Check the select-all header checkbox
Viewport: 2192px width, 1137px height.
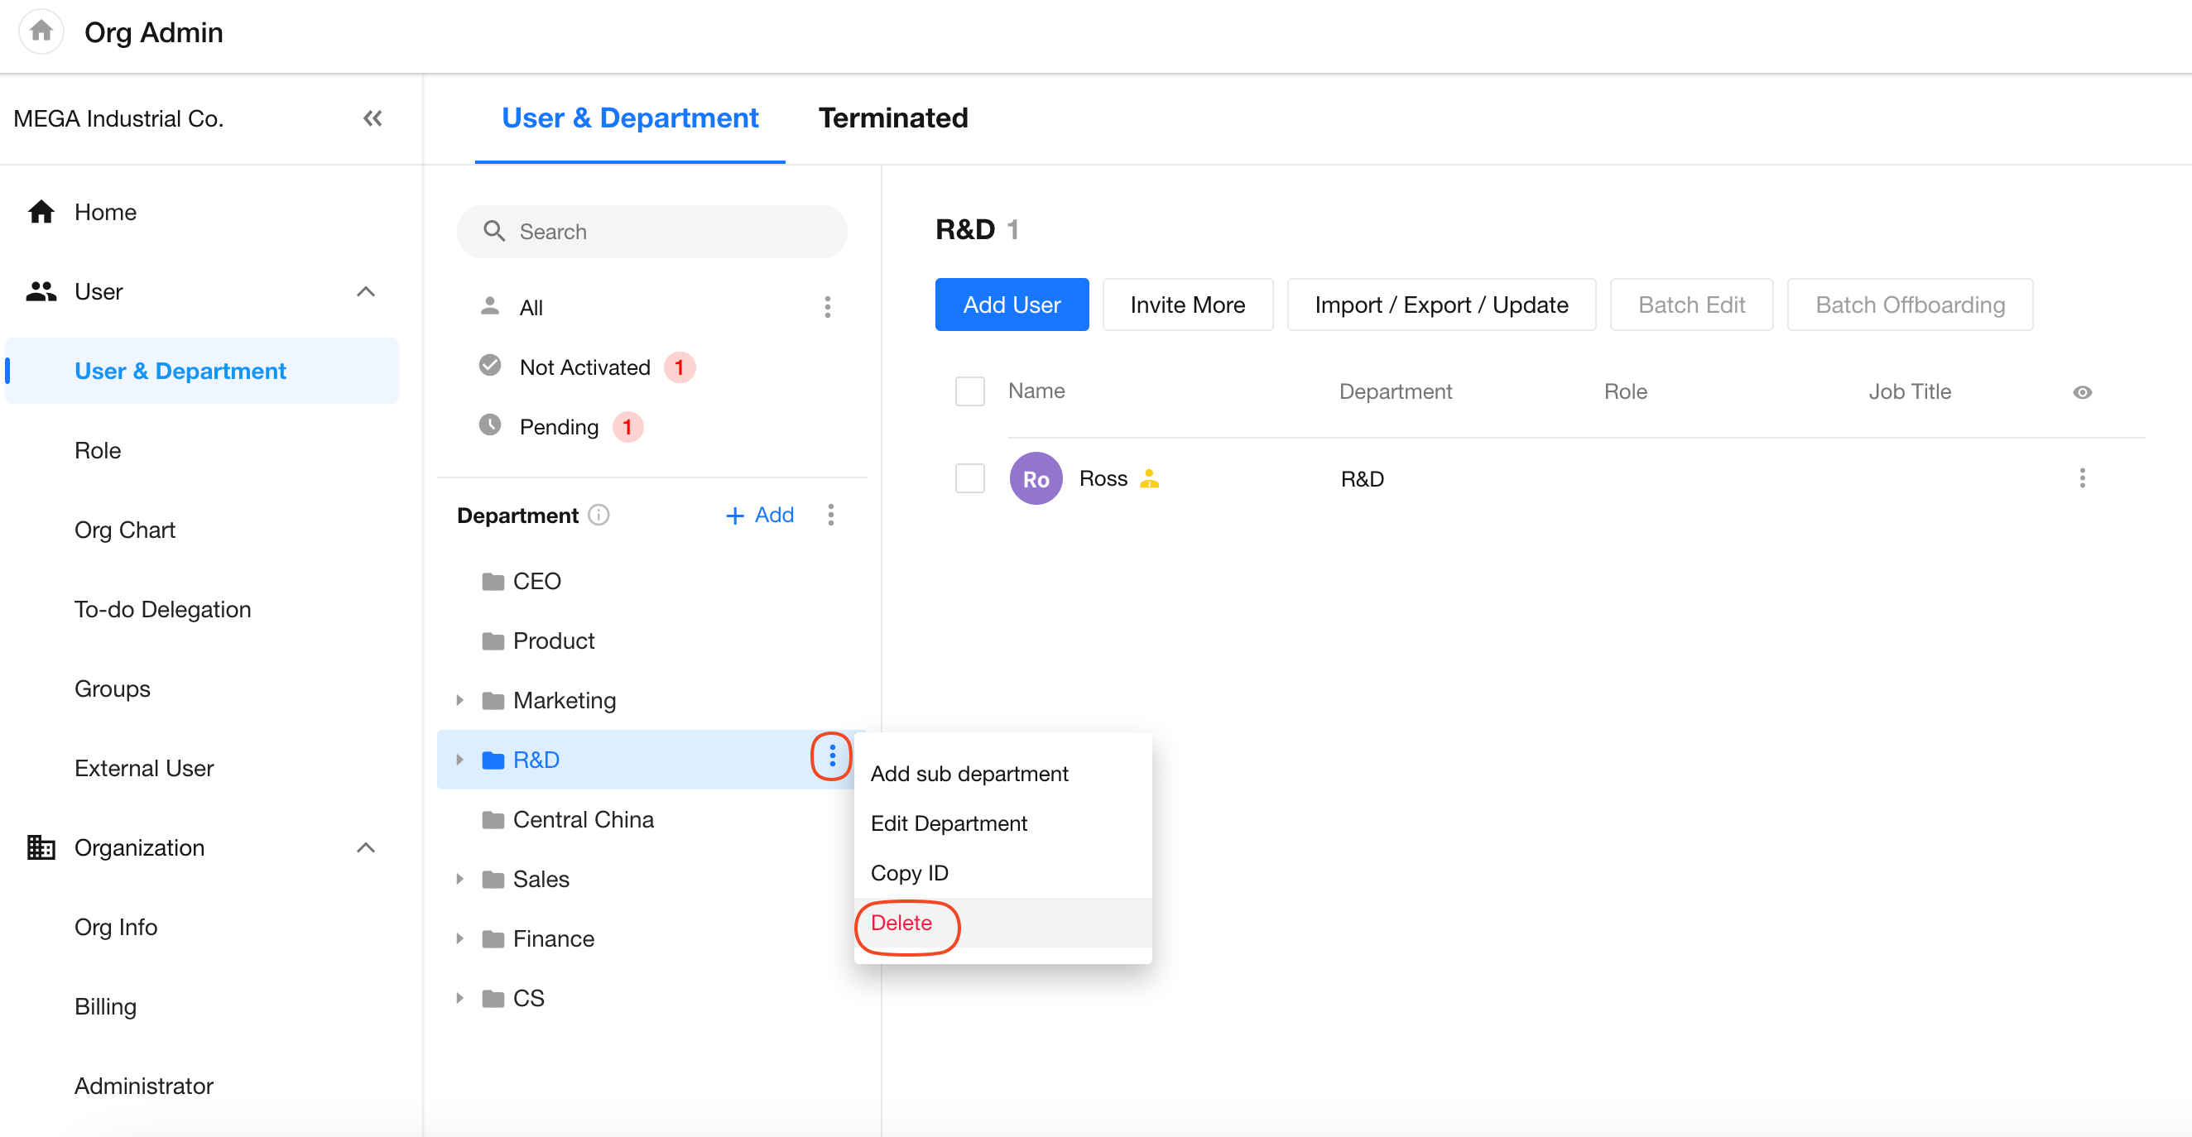point(969,391)
